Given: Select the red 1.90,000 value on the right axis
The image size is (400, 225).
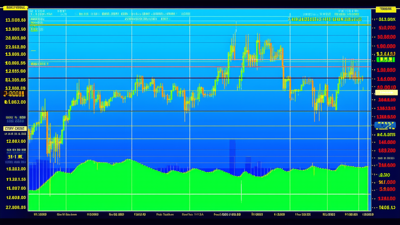Looking at the screenshot, I should coord(386,46).
